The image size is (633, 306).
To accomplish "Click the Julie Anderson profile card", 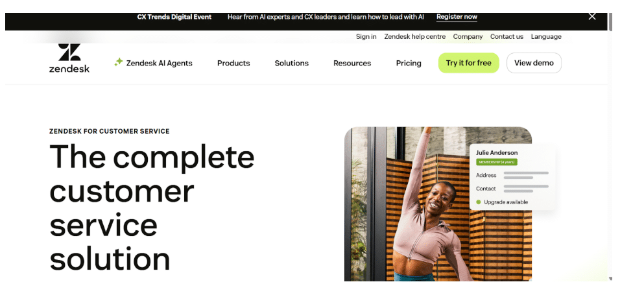I will 513,177.
